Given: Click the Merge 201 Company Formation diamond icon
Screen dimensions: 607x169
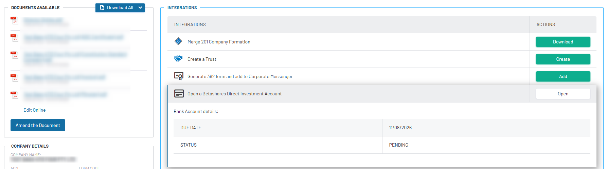Looking at the screenshot, I should point(178,41).
